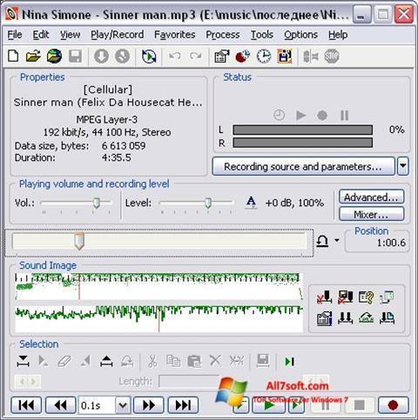Screen dimensions: 418x420
Task: Click the greyed-out floppy Save icon in top toolbar
Action: click(x=75, y=56)
